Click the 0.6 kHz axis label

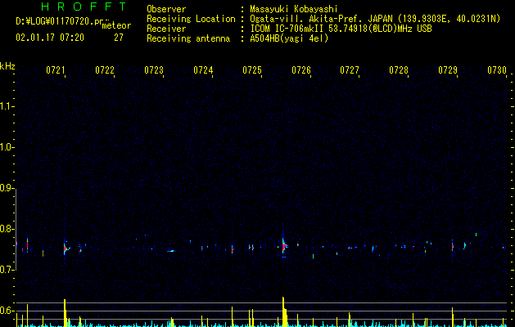click(7, 311)
